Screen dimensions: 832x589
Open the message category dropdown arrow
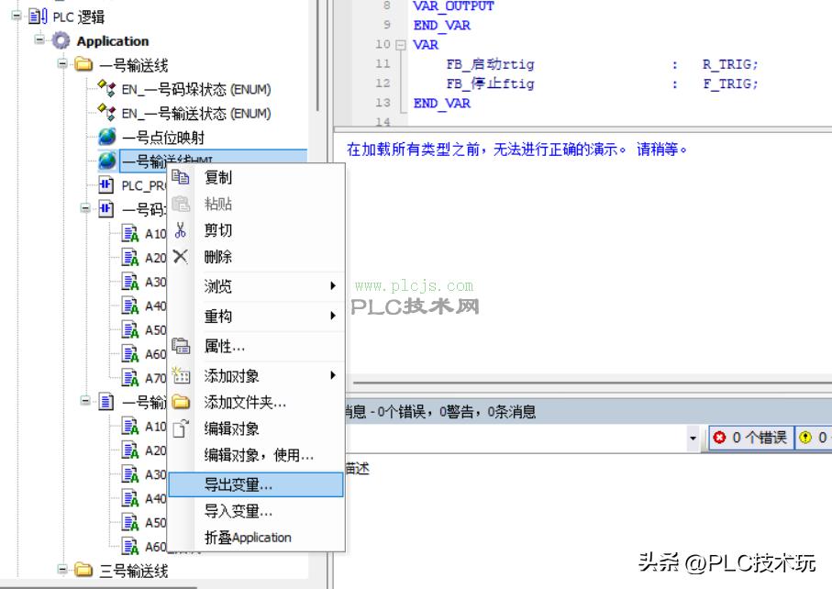pos(693,439)
